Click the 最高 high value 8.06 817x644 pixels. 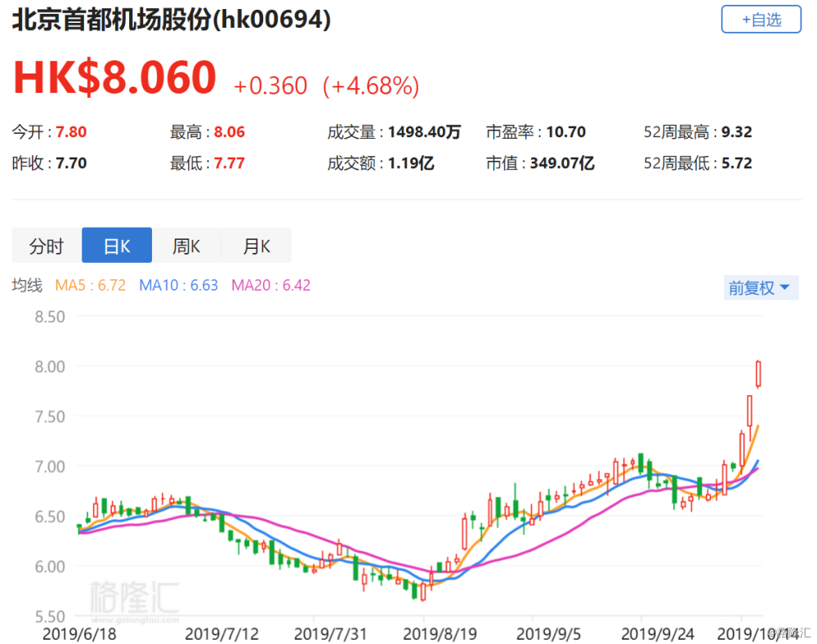tap(230, 131)
